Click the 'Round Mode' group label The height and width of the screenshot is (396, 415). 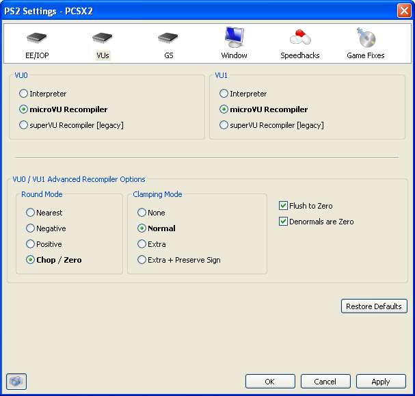pos(42,194)
